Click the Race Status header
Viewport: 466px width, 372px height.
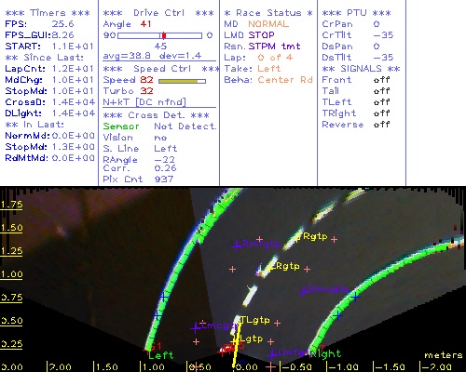[x=268, y=13]
